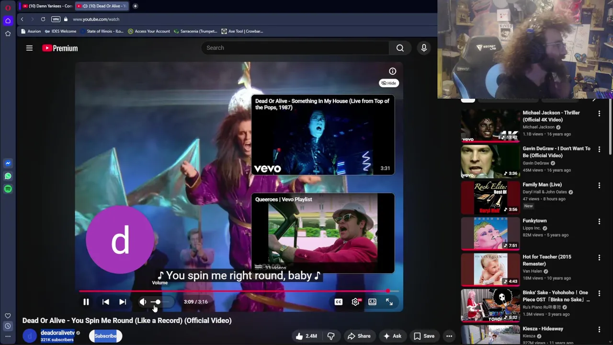
Task: Dislike the video
Action: point(331,336)
